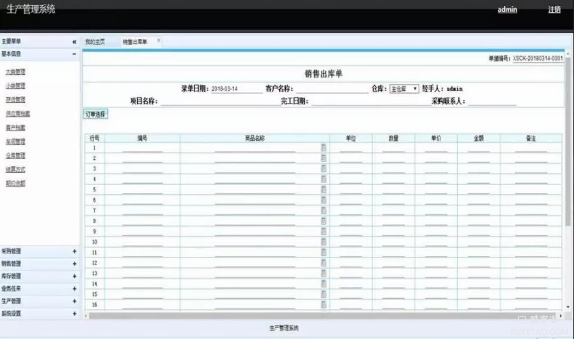Expand the 生产管理 section plus button
The image size is (574, 339).
pyautogui.click(x=74, y=301)
